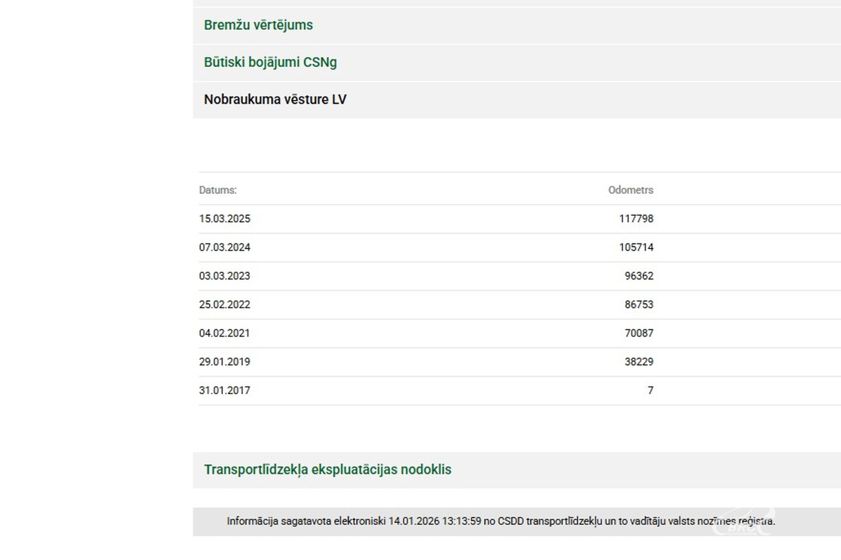Select the 07.03.2024 date row
The height and width of the screenshot is (560, 841).
tap(225, 247)
